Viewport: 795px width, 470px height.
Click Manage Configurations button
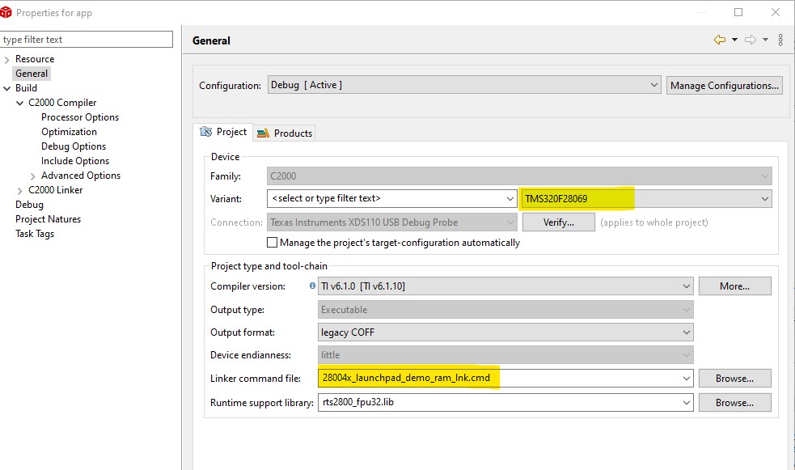coord(725,85)
